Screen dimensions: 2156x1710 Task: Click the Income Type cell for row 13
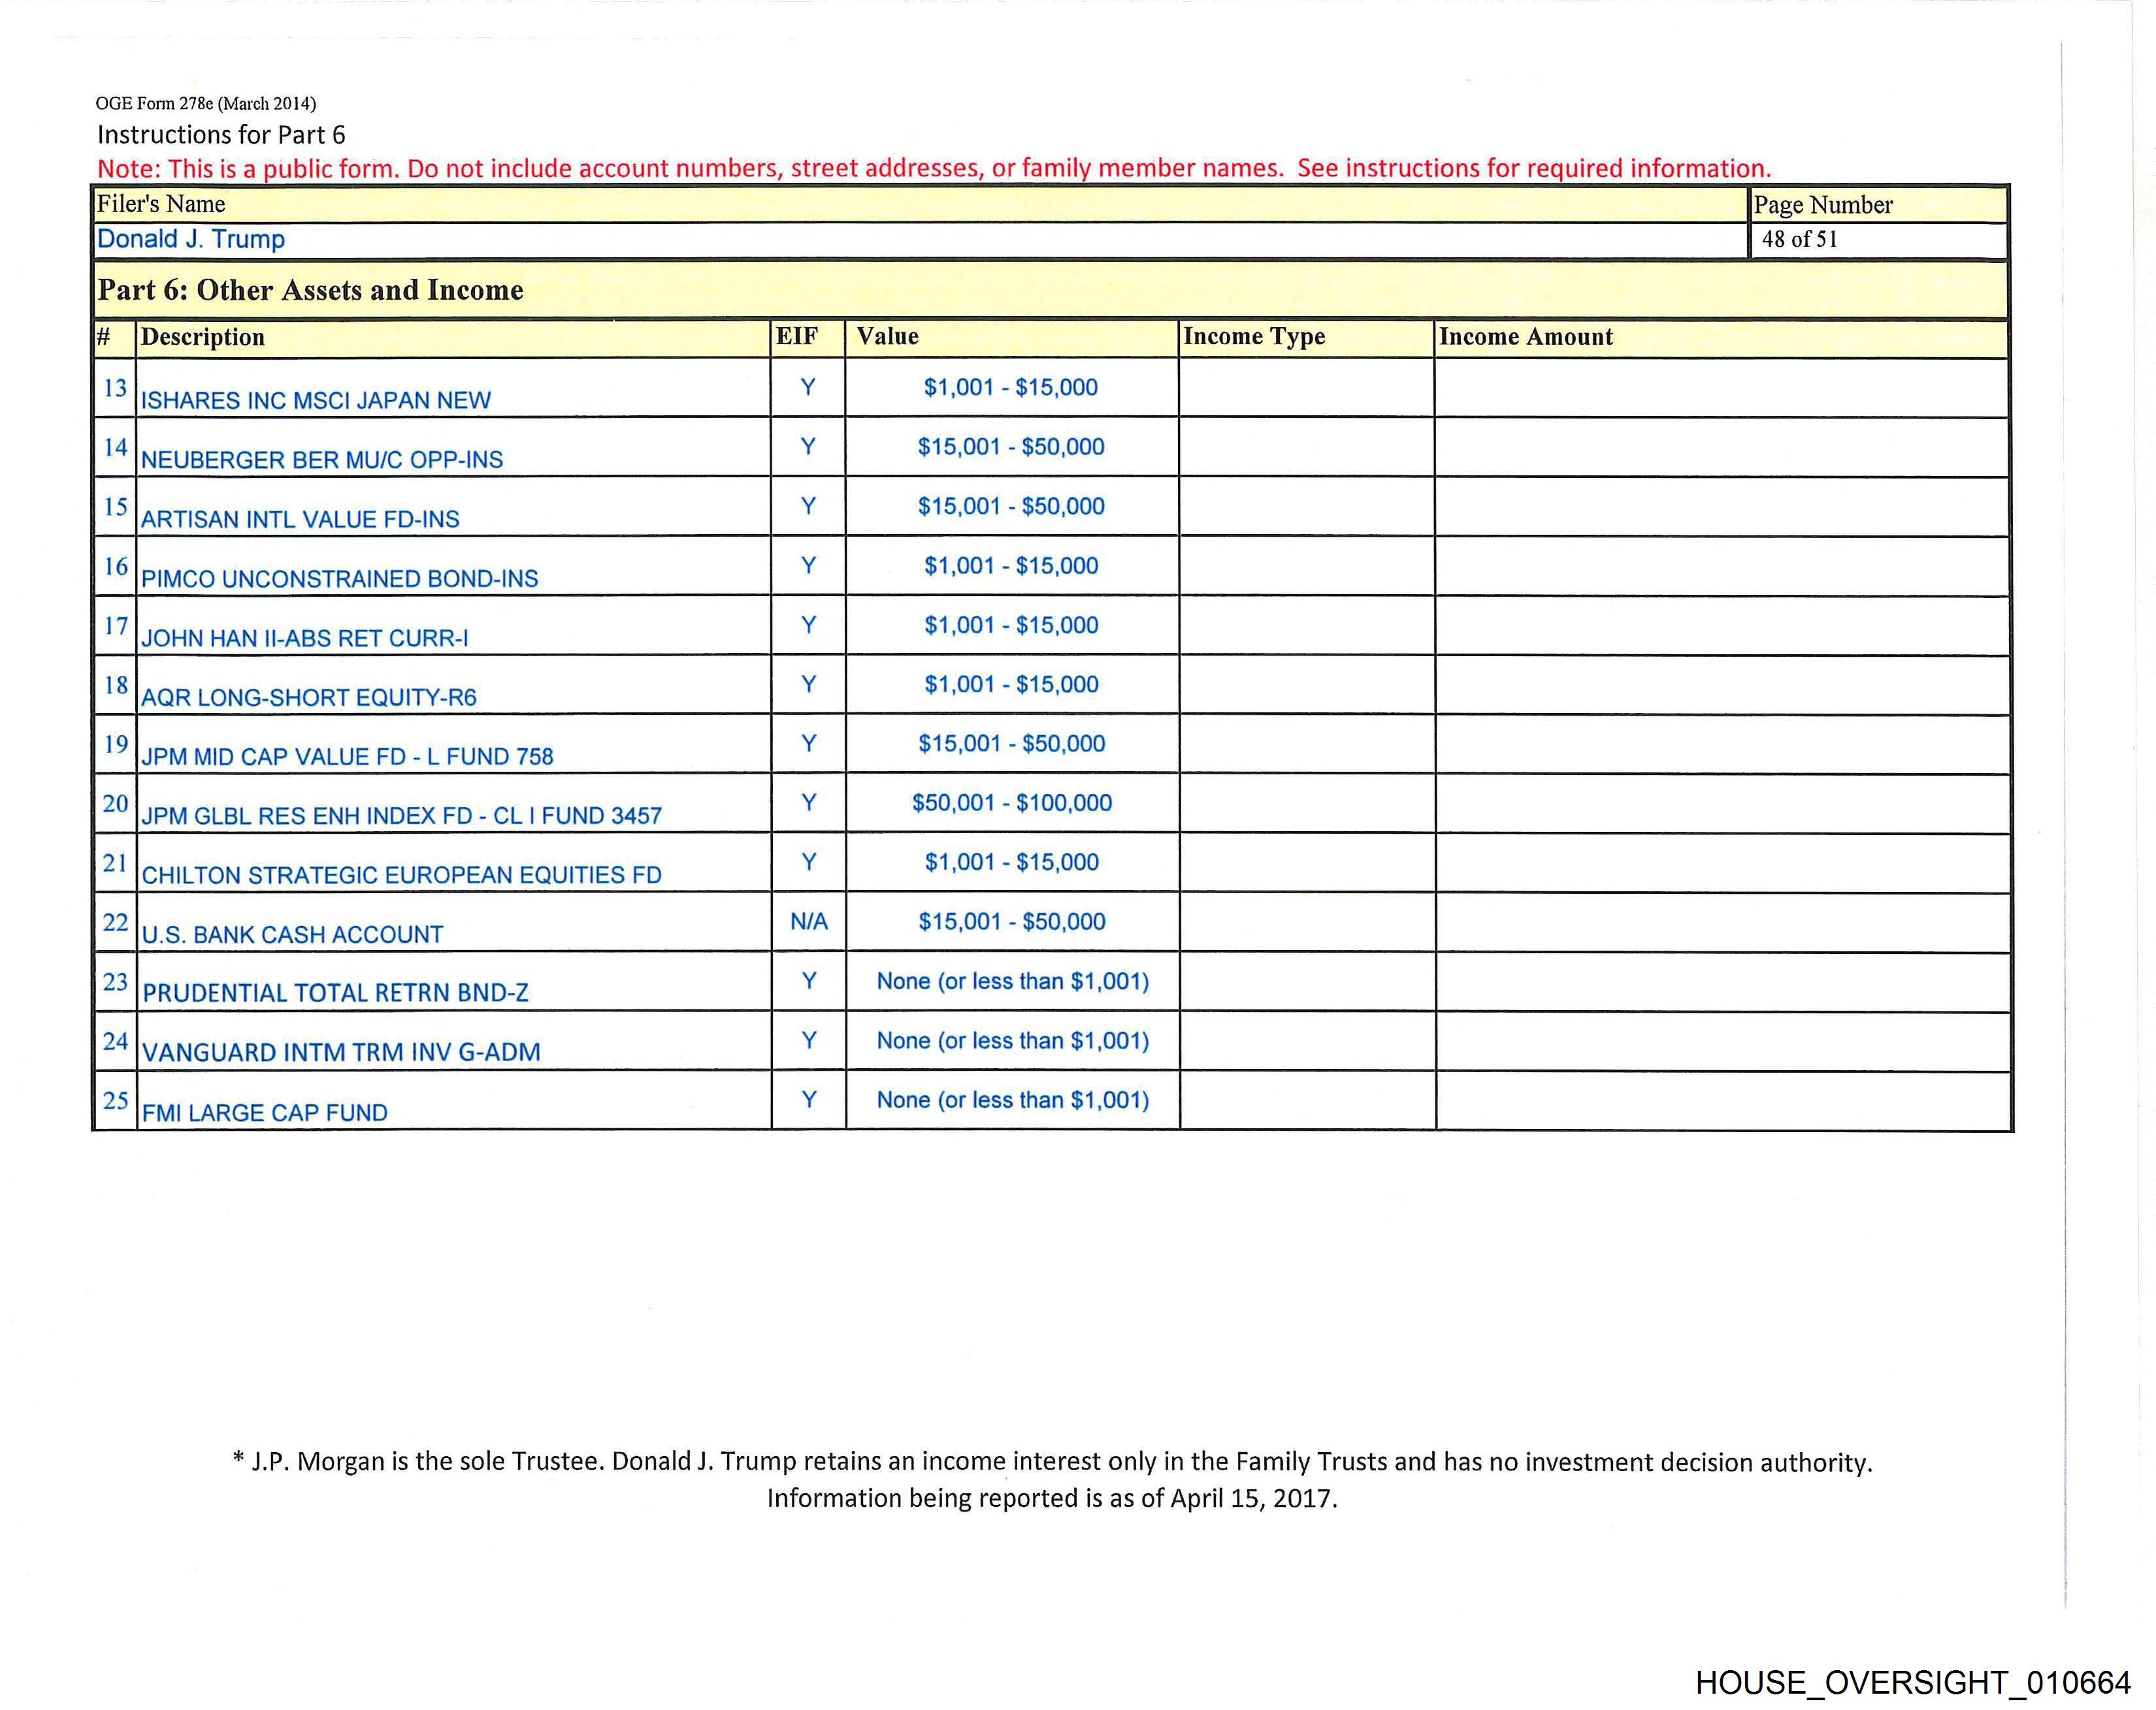(x=1305, y=388)
